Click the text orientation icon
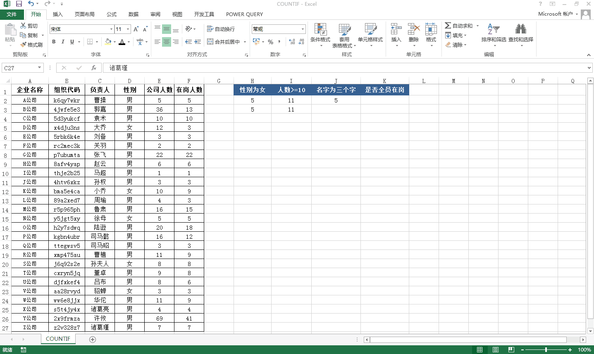This screenshot has width=594, height=354. tap(188, 29)
